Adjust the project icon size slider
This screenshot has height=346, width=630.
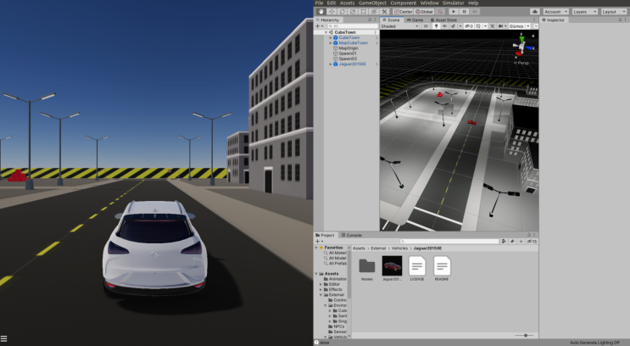coord(526,335)
